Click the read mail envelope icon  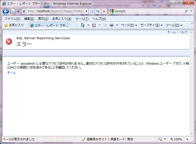click(105, 25)
